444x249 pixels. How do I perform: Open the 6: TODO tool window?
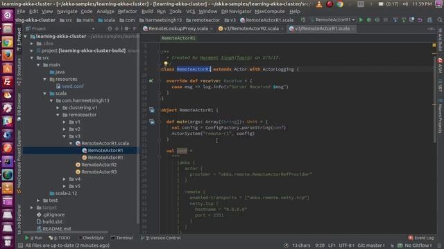(60, 238)
